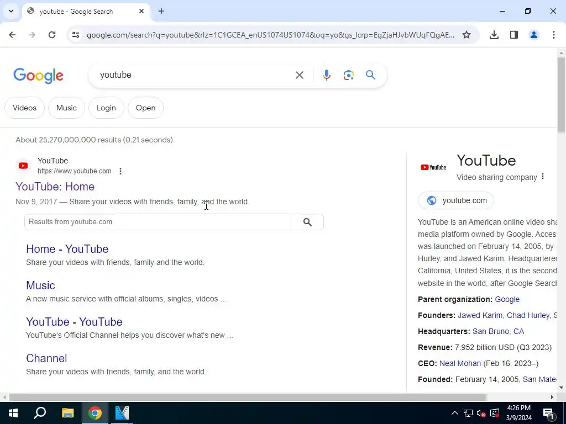Open File Explorer from the taskbar
This screenshot has width=566, height=424.
[x=67, y=413]
